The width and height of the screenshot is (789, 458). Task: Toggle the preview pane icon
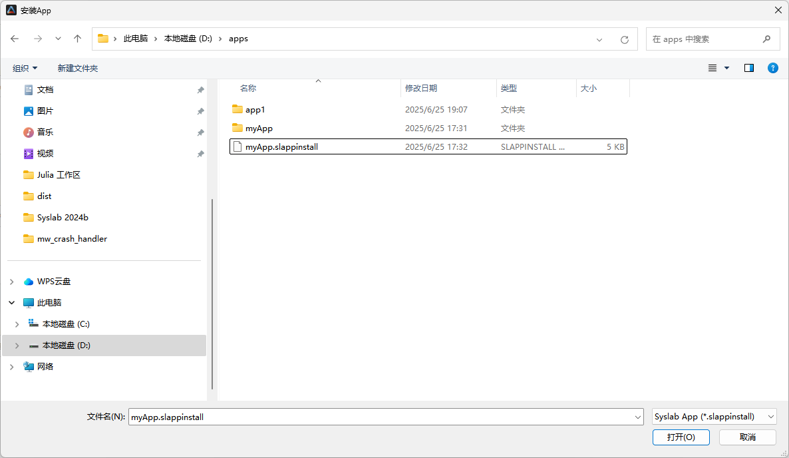point(749,68)
